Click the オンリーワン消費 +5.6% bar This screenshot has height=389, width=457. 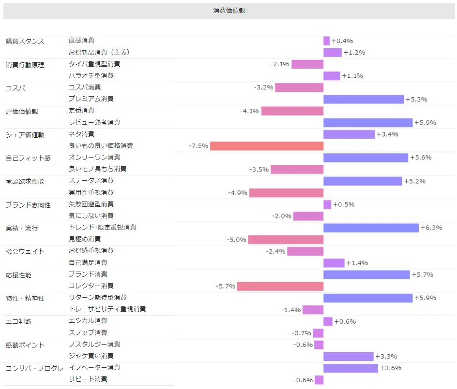click(x=366, y=158)
